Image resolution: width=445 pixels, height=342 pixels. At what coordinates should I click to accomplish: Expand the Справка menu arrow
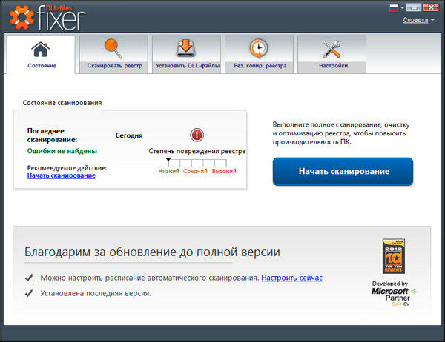432,20
